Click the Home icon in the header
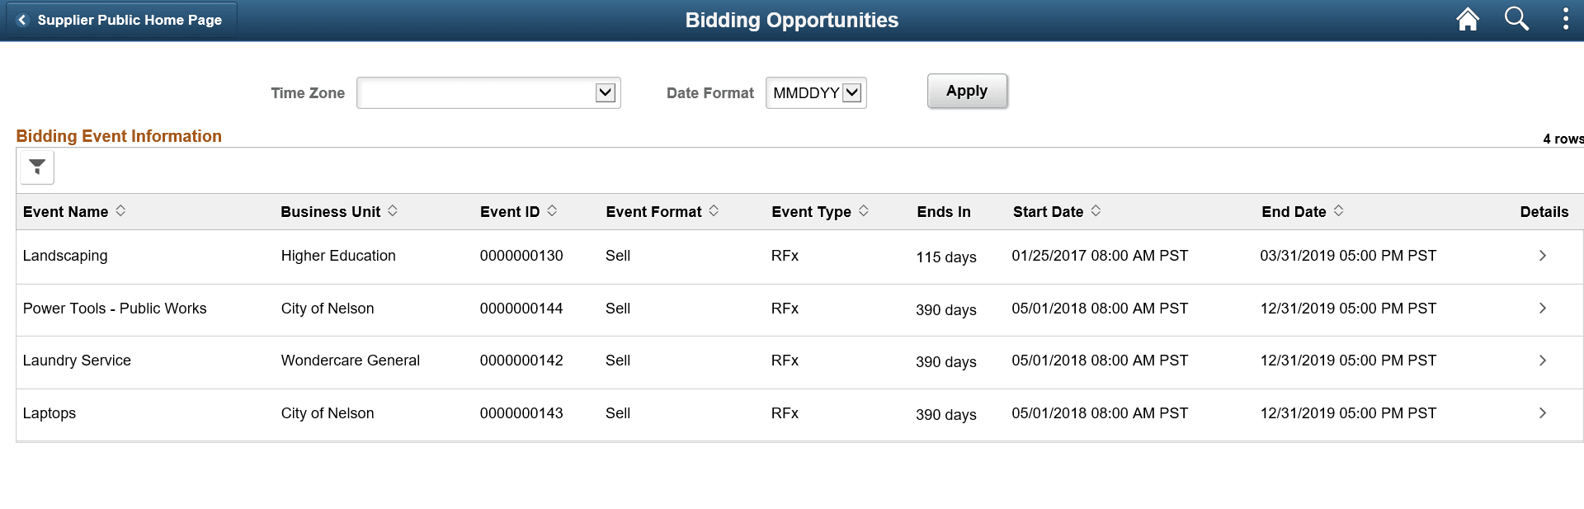This screenshot has height=509, width=1584. pos(1468,19)
